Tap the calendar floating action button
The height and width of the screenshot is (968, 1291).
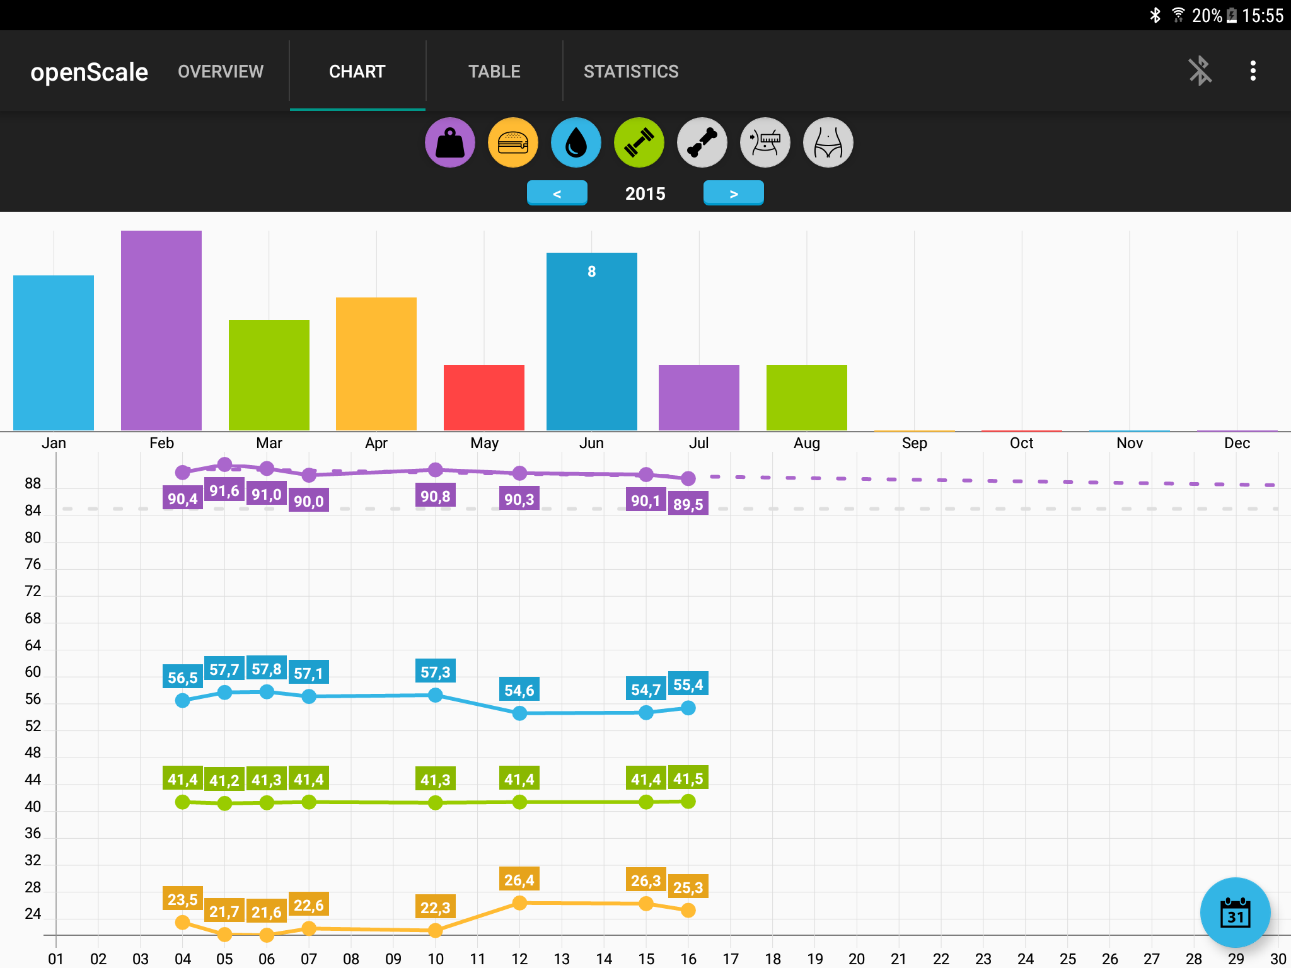[1235, 912]
